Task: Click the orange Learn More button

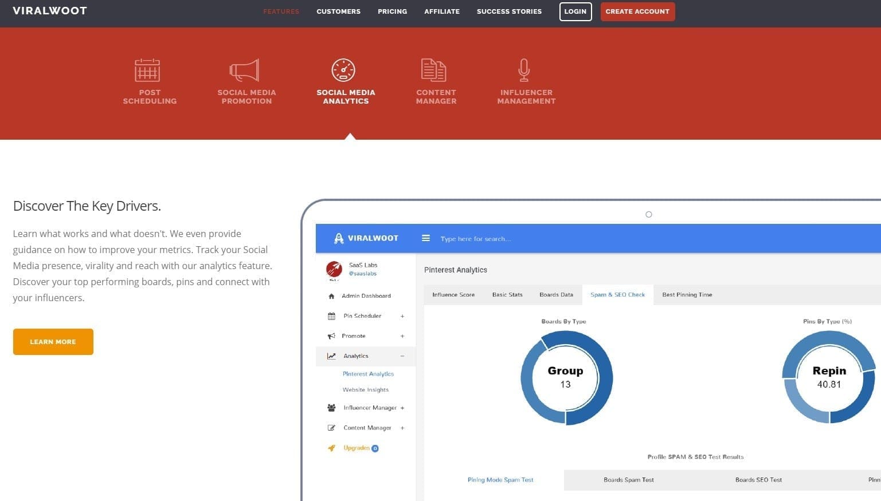Action: 53,342
